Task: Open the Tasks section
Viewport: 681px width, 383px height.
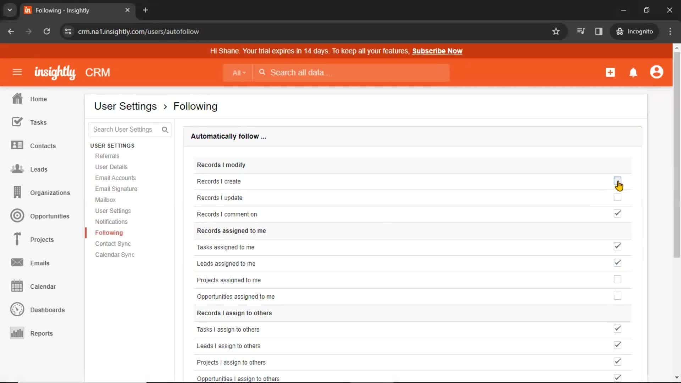Action: 38,122
